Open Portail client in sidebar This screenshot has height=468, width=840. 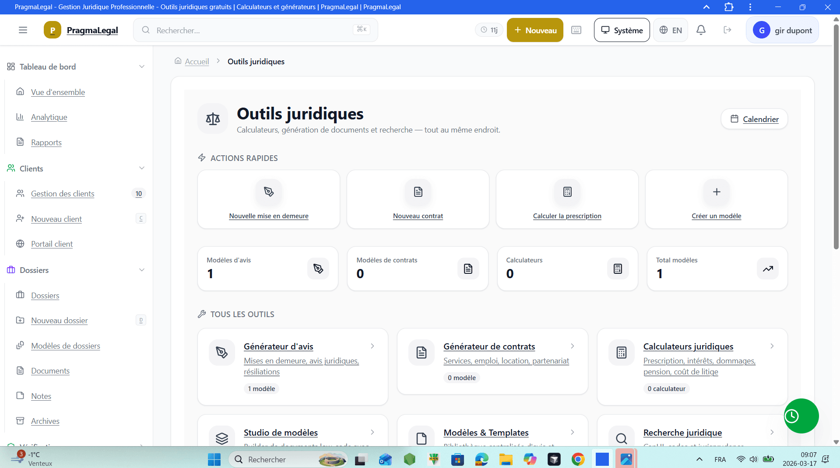click(52, 244)
